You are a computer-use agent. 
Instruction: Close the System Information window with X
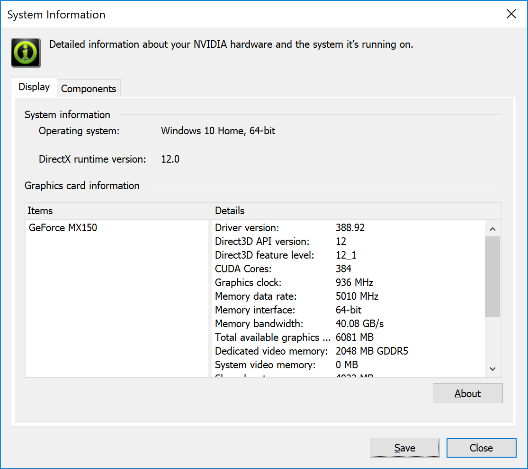pos(511,14)
